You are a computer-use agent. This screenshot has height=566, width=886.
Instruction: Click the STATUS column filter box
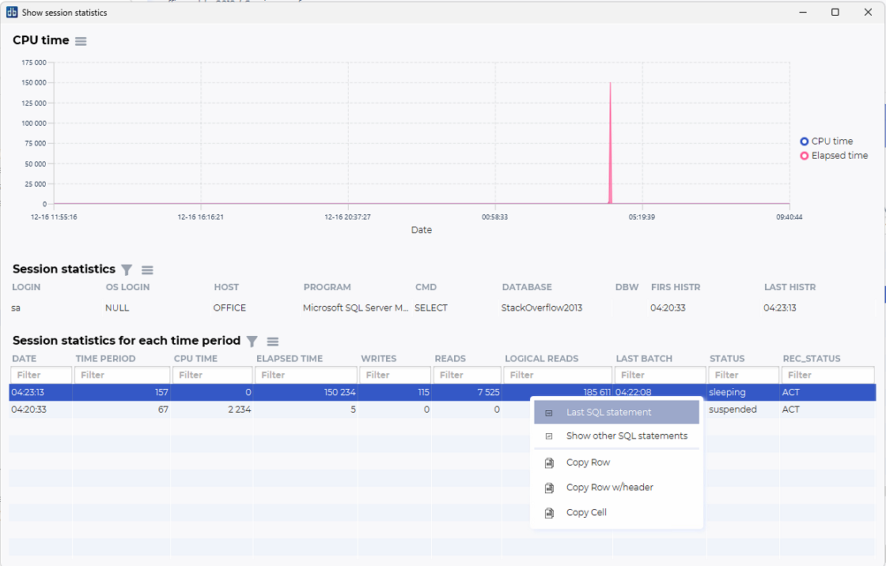click(x=743, y=375)
